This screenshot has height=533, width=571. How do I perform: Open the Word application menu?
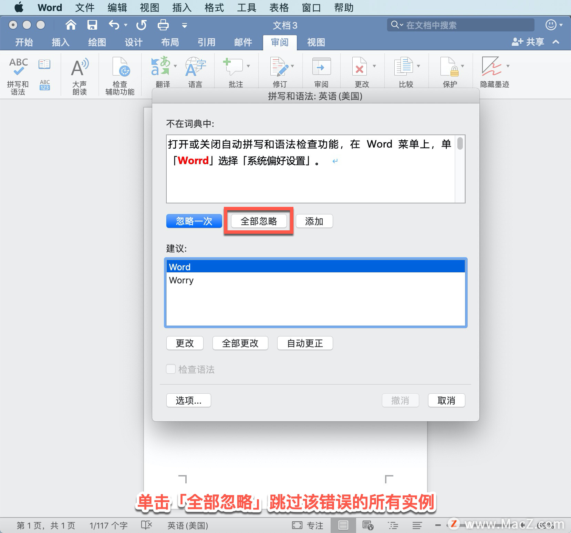click(x=50, y=7)
